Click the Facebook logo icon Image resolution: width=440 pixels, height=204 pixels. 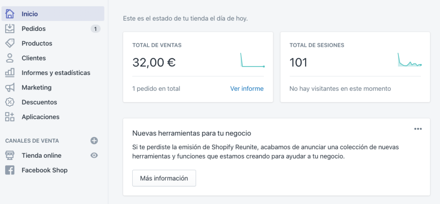[10, 170]
